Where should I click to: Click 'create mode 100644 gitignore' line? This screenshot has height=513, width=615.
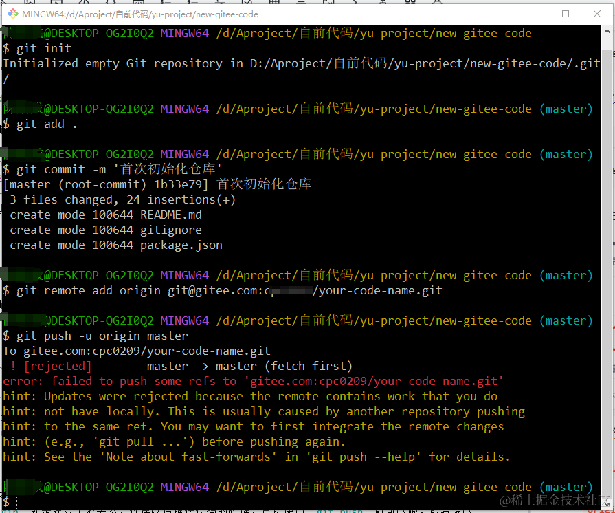pyautogui.click(x=106, y=230)
